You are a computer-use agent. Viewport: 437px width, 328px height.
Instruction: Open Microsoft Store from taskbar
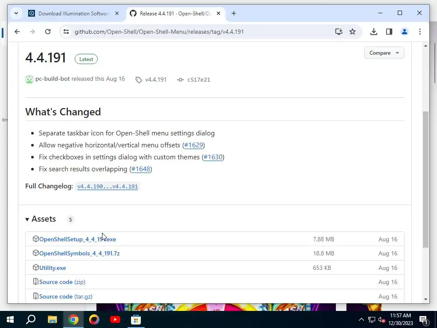136,319
